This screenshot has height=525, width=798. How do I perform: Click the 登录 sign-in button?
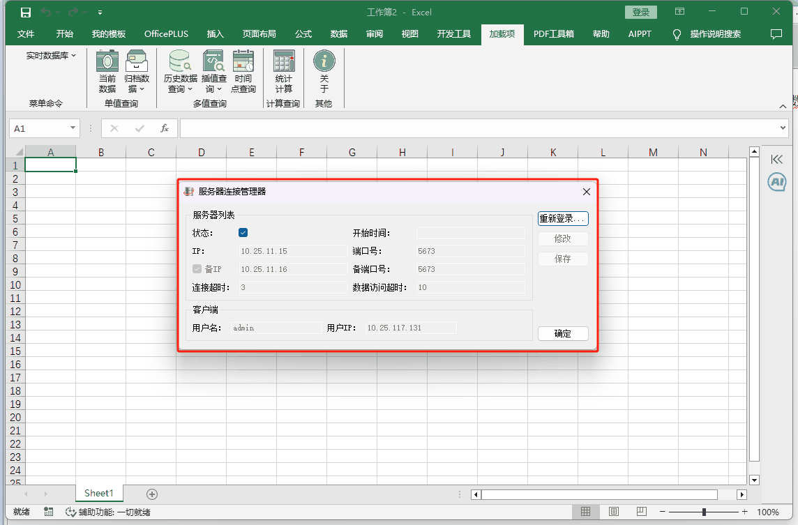[x=641, y=13]
